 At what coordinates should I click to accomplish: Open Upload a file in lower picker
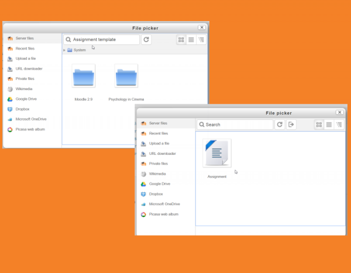pos(159,143)
